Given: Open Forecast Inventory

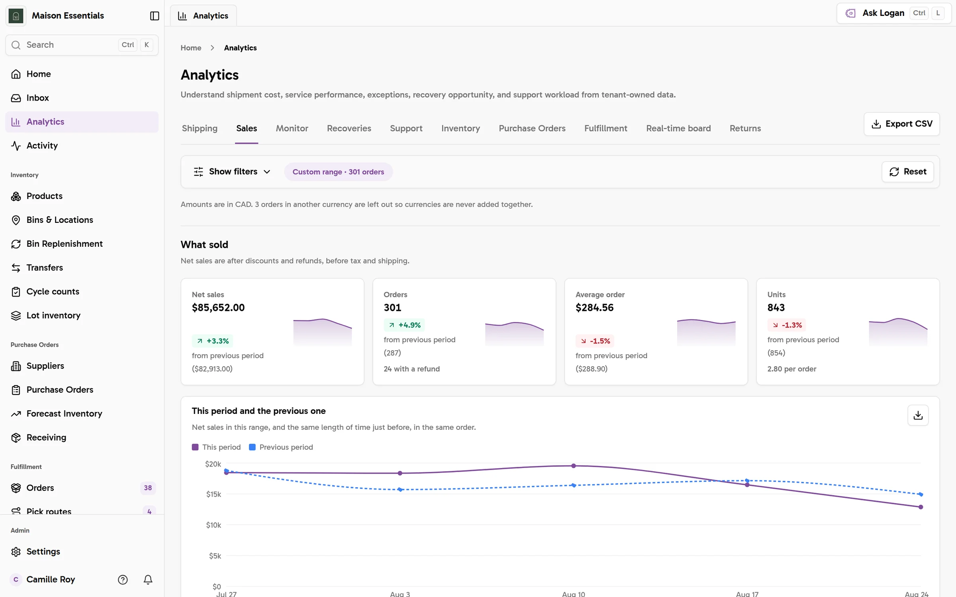Looking at the screenshot, I should 82,414.
